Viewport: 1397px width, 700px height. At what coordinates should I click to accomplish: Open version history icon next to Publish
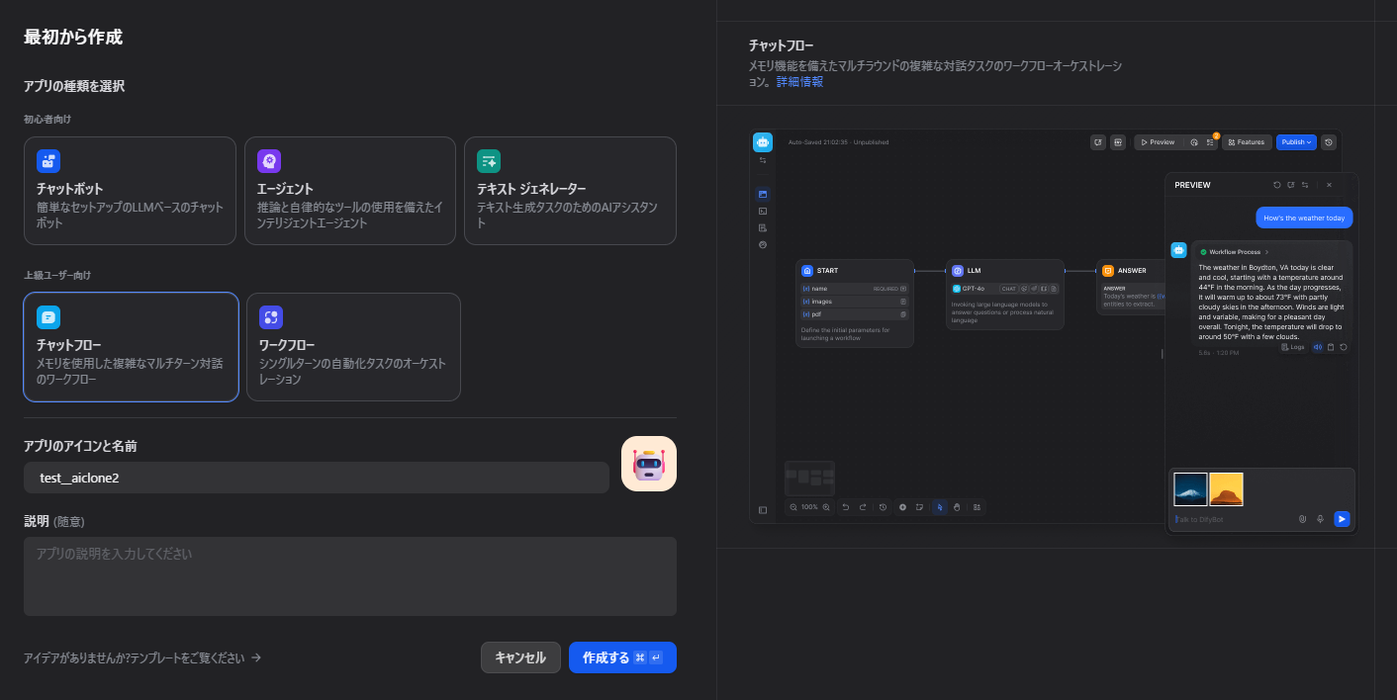click(x=1328, y=141)
